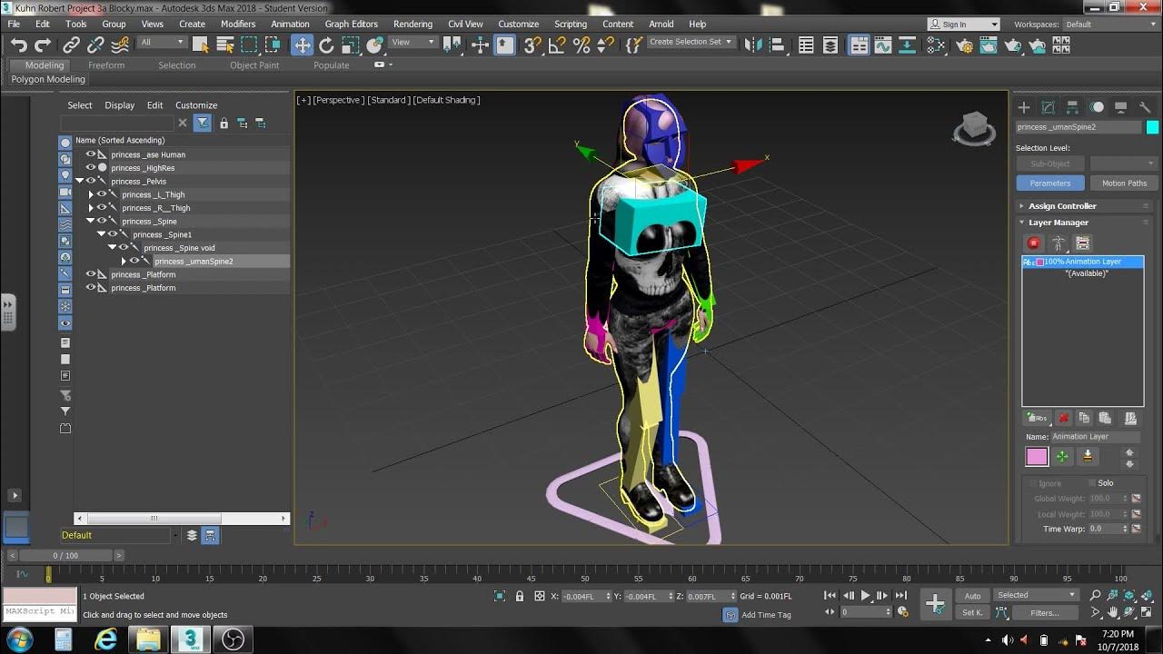Collapse the princess _Pelvis tree node
The width and height of the screenshot is (1163, 654).
click(80, 181)
